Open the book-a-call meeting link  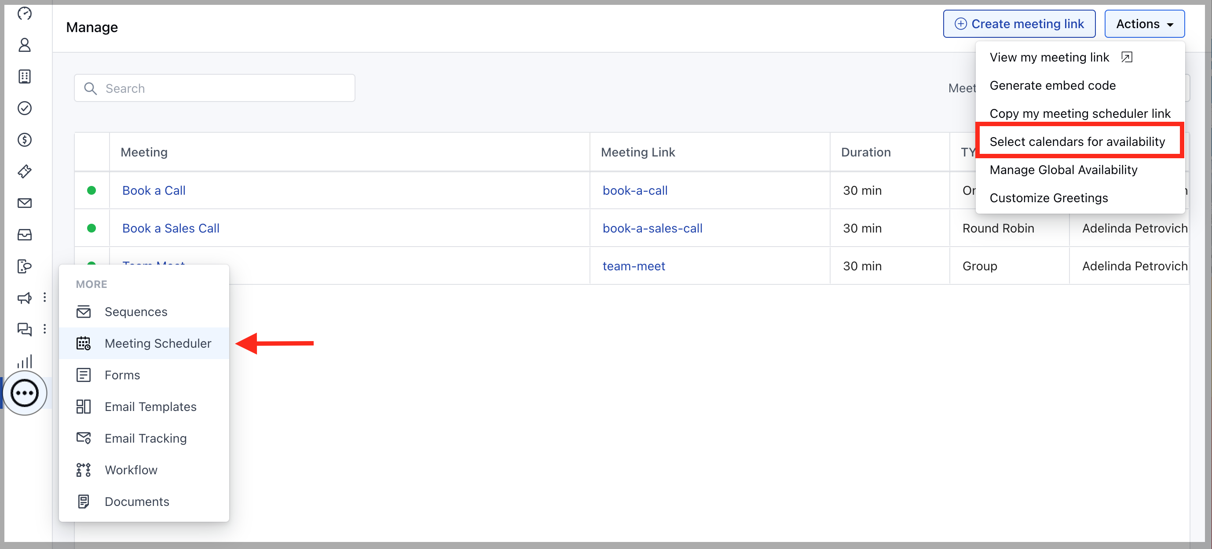click(635, 190)
